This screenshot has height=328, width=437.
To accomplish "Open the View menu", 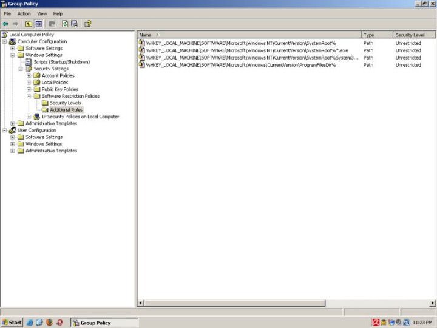I will [x=42, y=13].
